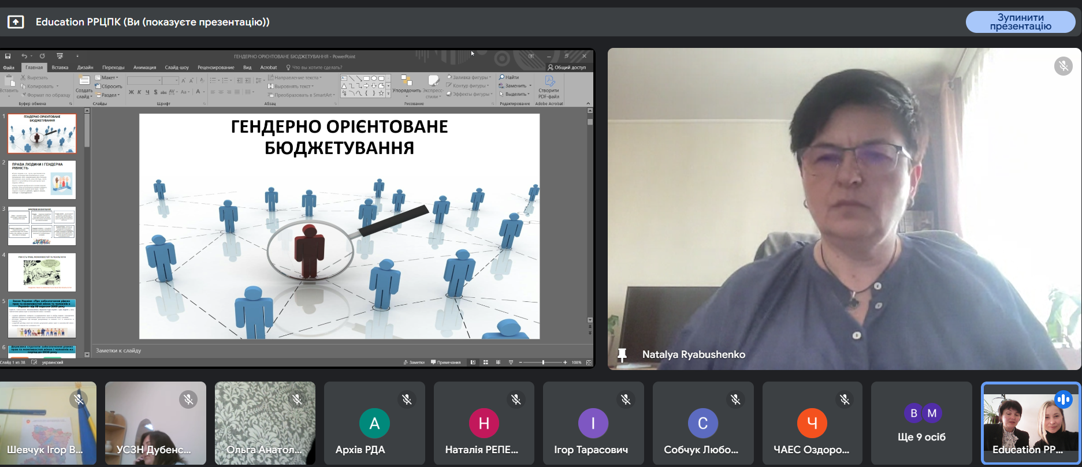Click the pin icon next to Natalya Ryabushenko
This screenshot has height=467, width=1082.
click(x=622, y=355)
